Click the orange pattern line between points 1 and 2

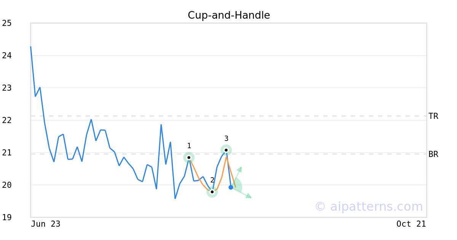[200, 176]
